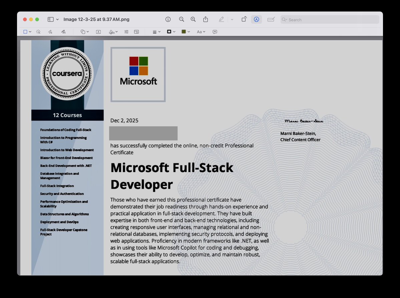Toggle the Markup toolbar button
This screenshot has width=400, height=298.
click(x=256, y=19)
